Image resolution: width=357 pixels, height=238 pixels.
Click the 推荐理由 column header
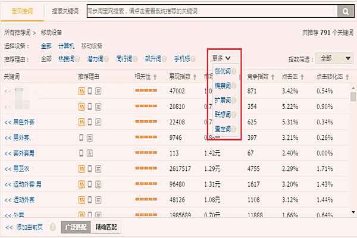tap(89, 77)
